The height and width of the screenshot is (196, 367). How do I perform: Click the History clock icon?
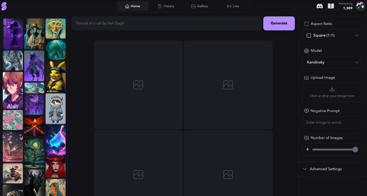[x=160, y=6]
